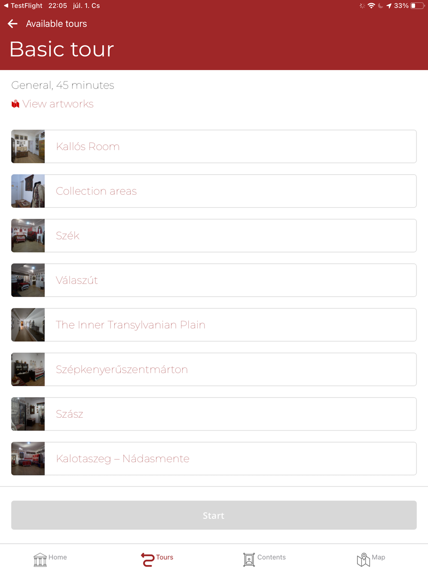The width and height of the screenshot is (428, 571).
Task: Choose the Kalotaszeg – Nádasmente stop
Action: (214, 458)
